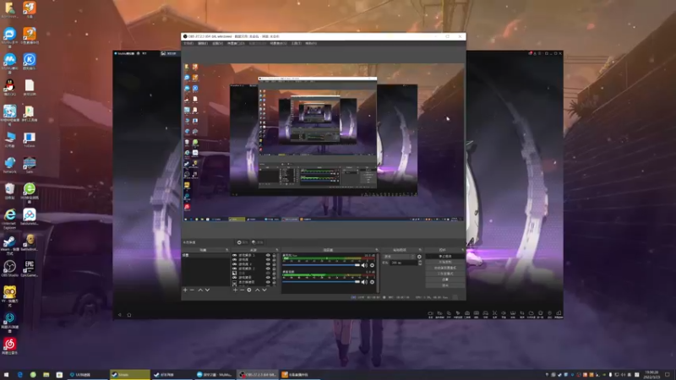
Task: Click the Filters button on source toolbar
Action: click(x=258, y=242)
